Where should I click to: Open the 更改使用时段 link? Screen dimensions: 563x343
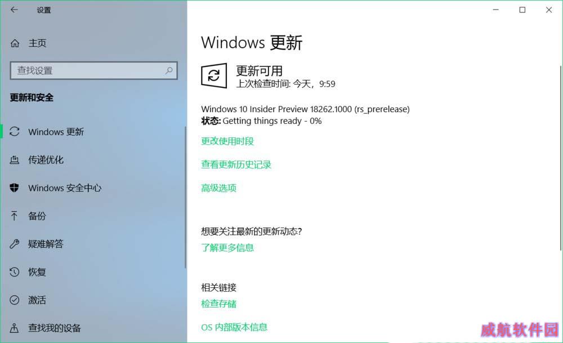pos(227,141)
